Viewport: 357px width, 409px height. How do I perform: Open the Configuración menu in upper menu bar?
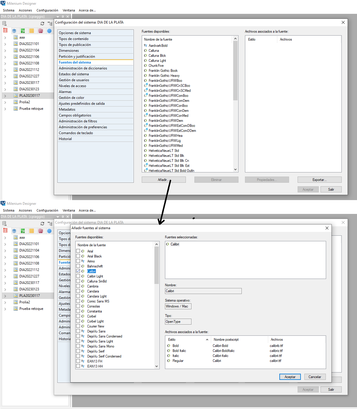47,10
